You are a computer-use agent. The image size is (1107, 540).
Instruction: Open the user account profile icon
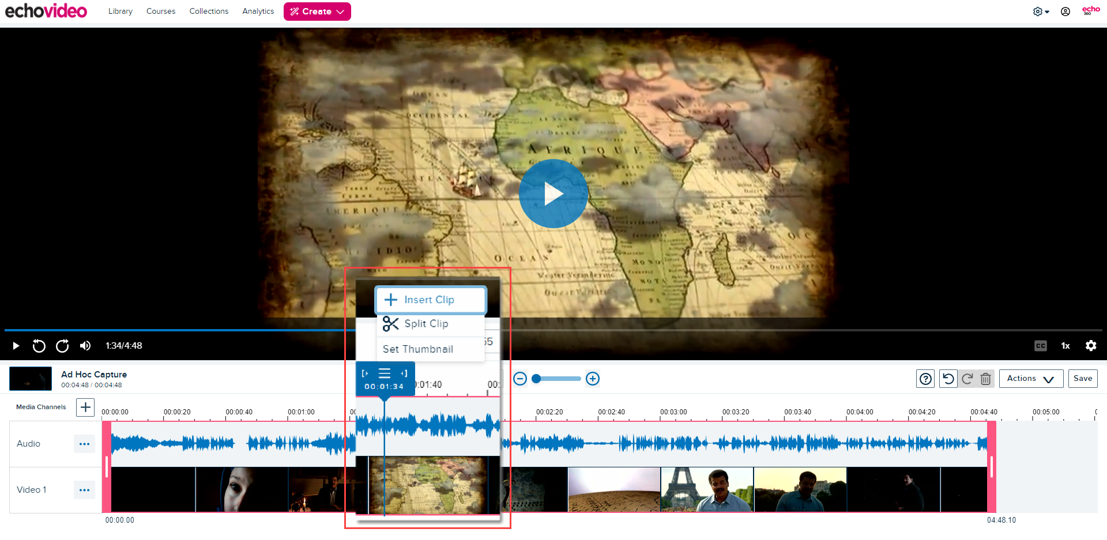pyautogui.click(x=1065, y=12)
